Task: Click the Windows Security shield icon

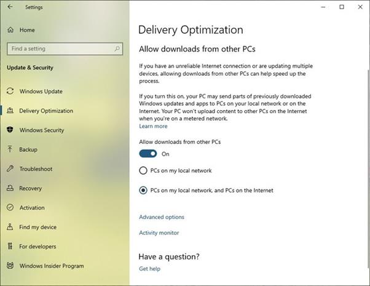Action: tap(10, 130)
